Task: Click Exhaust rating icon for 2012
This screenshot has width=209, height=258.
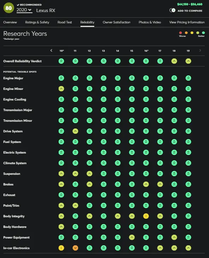Action: [x=89, y=195]
